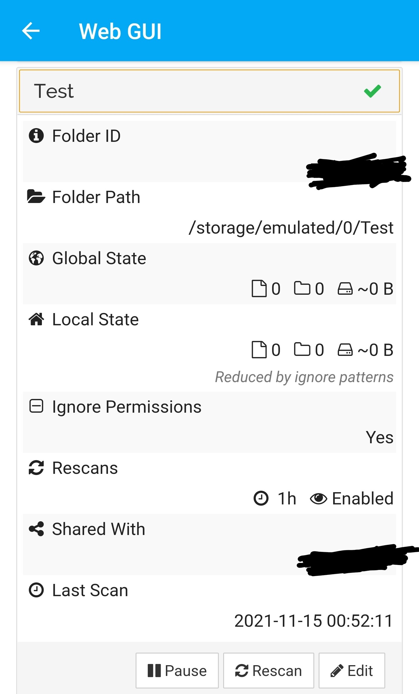Click the Folder Path open-folder icon
This screenshot has width=419, height=694.
point(36,197)
